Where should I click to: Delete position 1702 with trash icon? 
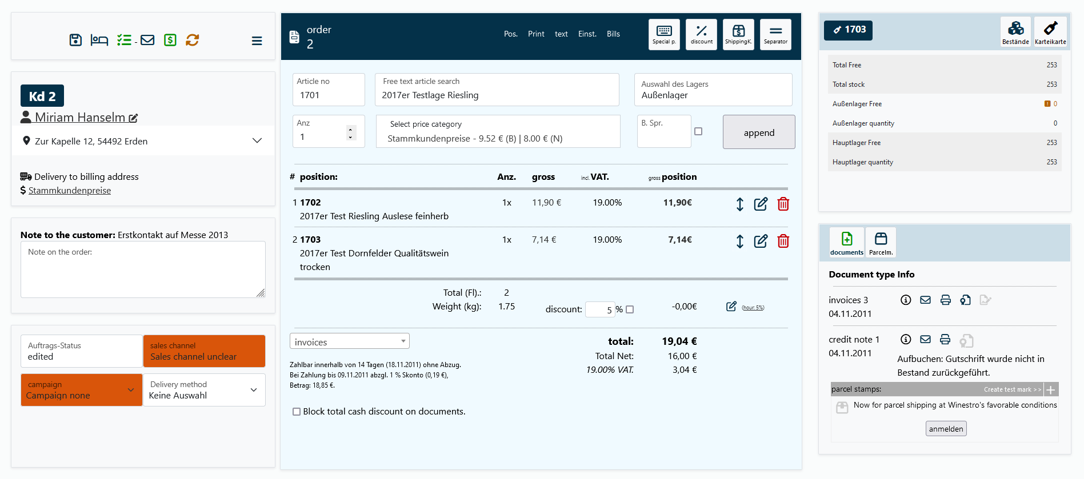pyautogui.click(x=783, y=204)
